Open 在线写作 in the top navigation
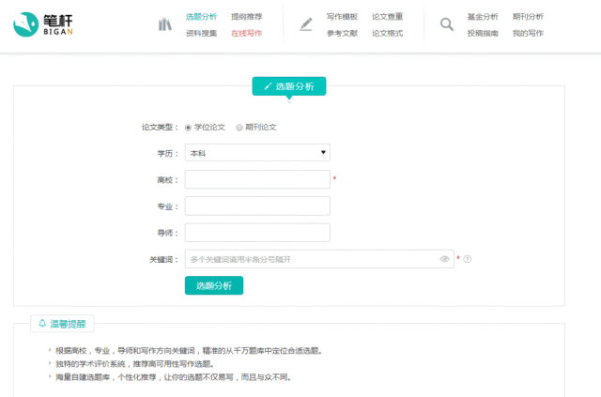This screenshot has width=601, height=397. (246, 34)
